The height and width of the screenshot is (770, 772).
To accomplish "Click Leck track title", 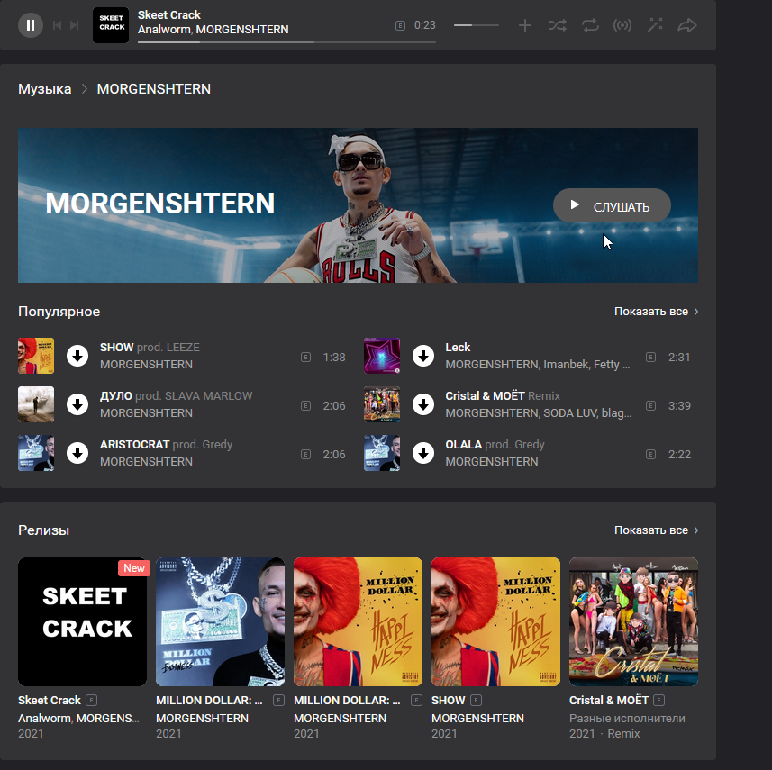I will [458, 348].
